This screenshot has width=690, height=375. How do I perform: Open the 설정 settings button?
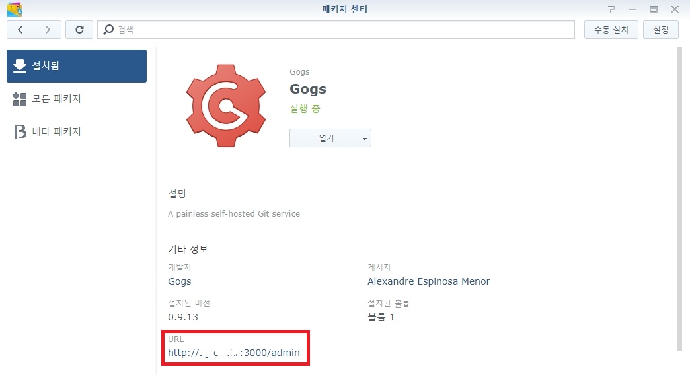click(660, 30)
